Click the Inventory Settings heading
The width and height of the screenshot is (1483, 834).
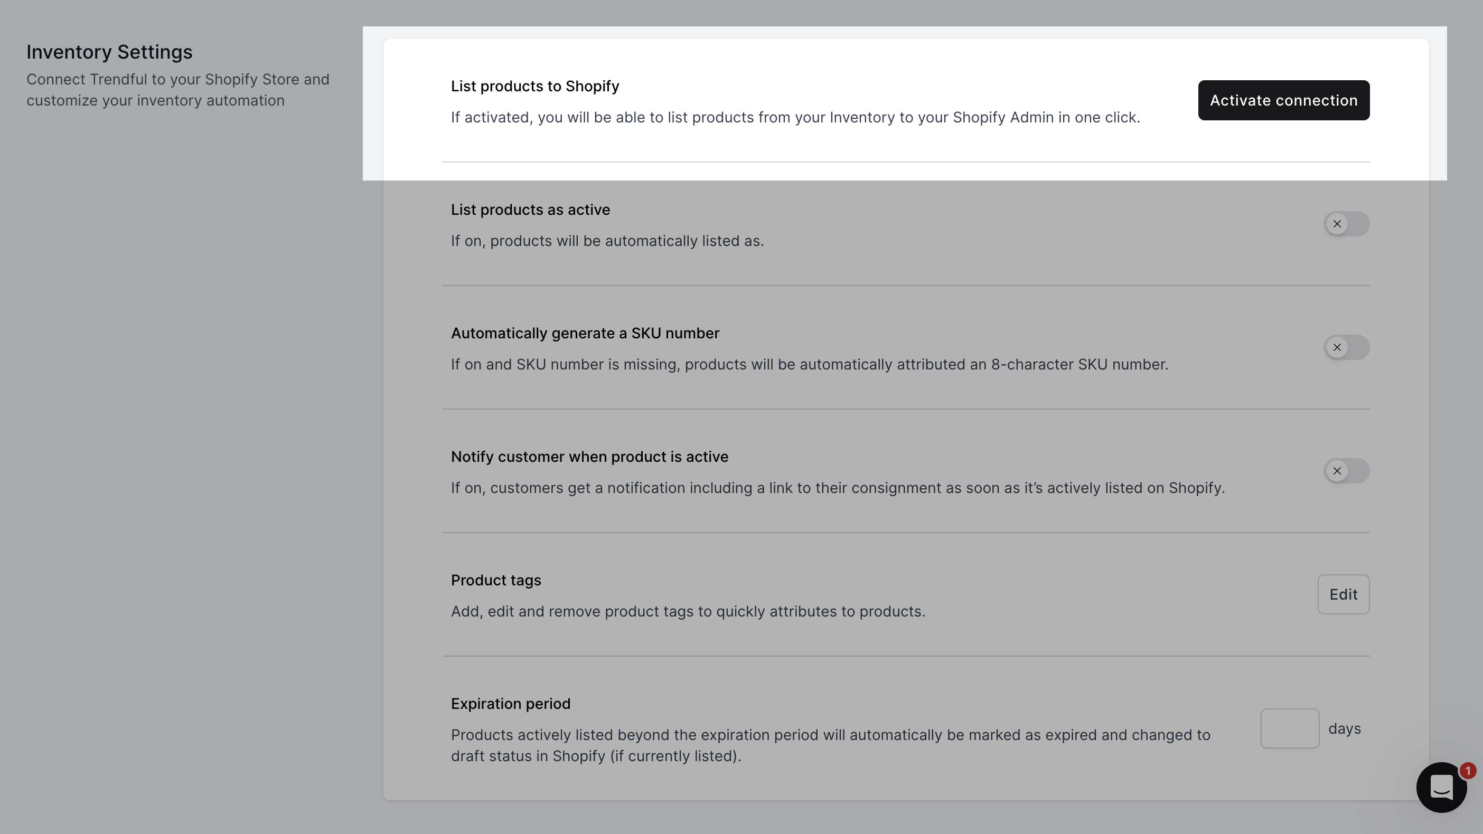pyautogui.click(x=109, y=52)
